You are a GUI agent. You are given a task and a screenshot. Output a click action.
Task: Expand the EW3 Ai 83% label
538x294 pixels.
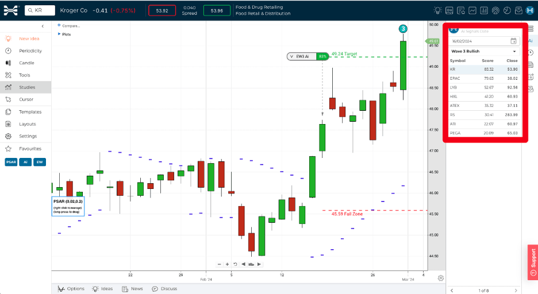coord(308,56)
